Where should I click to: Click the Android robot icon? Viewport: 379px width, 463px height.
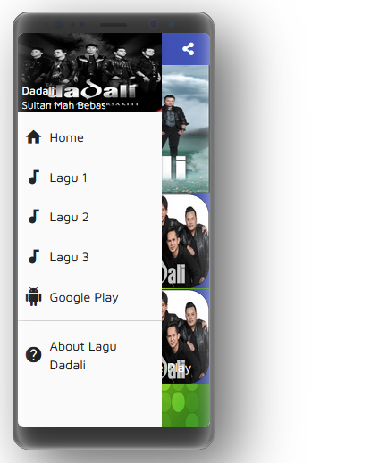coord(33,296)
